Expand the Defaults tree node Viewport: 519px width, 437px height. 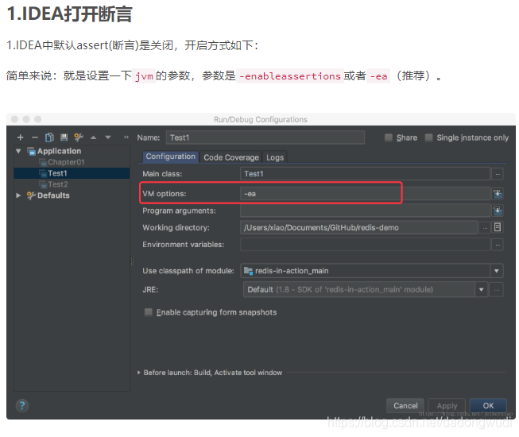point(18,195)
